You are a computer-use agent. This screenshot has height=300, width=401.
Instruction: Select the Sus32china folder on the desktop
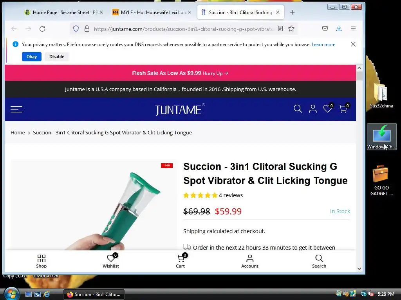(x=381, y=96)
